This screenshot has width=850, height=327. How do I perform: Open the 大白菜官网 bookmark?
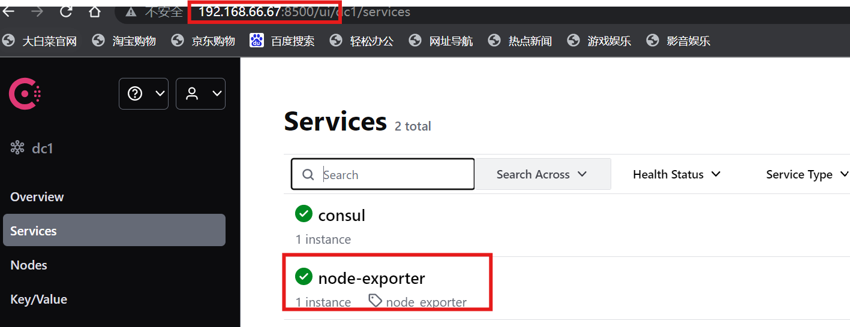(x=40, y=41)
